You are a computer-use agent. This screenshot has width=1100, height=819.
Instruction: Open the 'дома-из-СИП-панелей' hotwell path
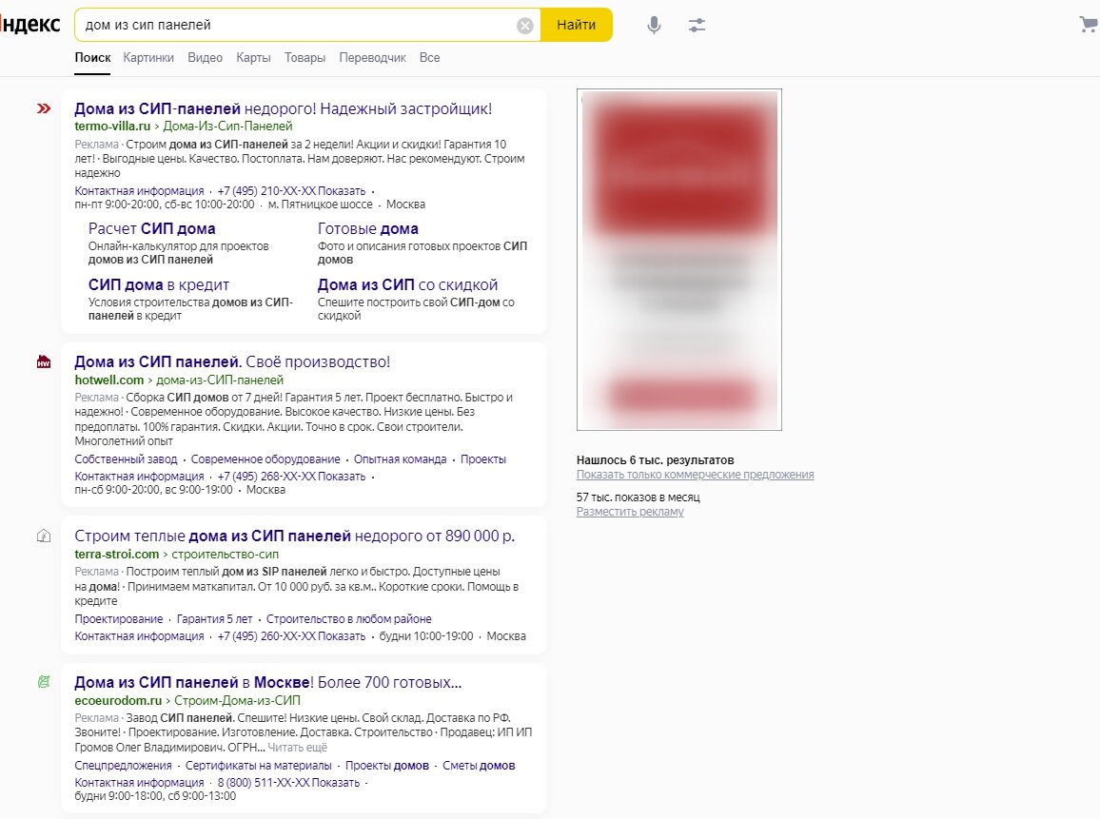(220, 380)
